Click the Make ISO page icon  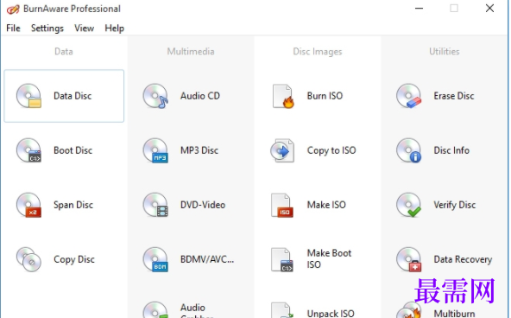pos(282,205)
